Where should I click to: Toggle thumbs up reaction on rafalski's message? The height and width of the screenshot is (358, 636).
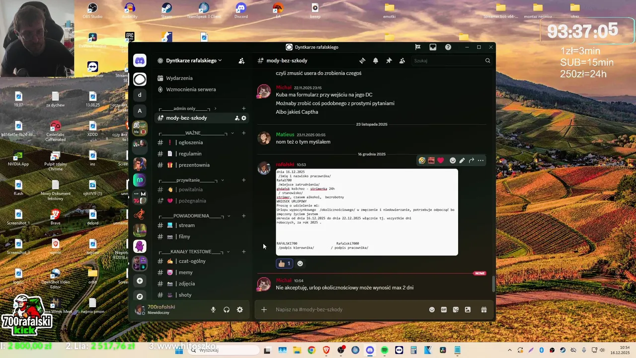[284, 264]
